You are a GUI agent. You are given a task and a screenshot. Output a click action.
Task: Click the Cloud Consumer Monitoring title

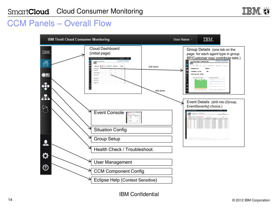coord(100,11)
